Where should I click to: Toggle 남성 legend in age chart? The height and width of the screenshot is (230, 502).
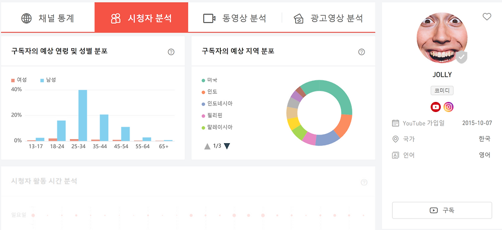pos(48,80)
